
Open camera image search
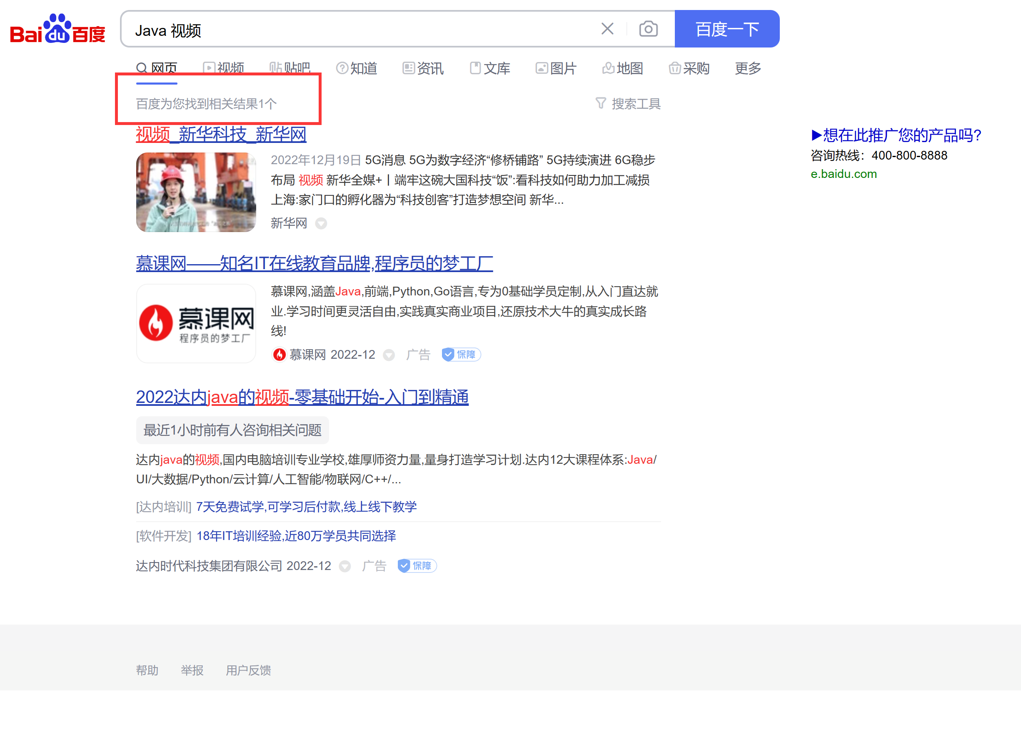click(648, 29)
